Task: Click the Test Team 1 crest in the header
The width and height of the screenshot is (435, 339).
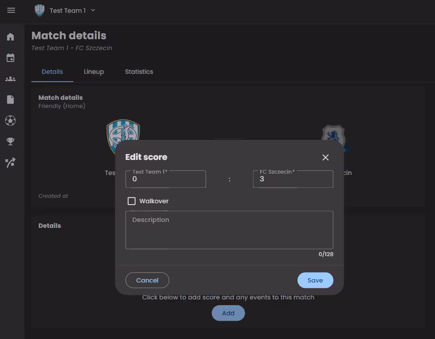Action: point(40,10)
